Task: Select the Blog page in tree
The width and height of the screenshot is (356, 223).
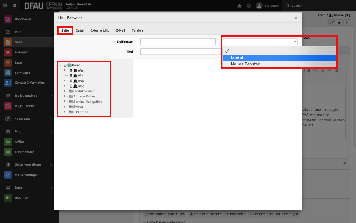Action: [x=81, y=86]
